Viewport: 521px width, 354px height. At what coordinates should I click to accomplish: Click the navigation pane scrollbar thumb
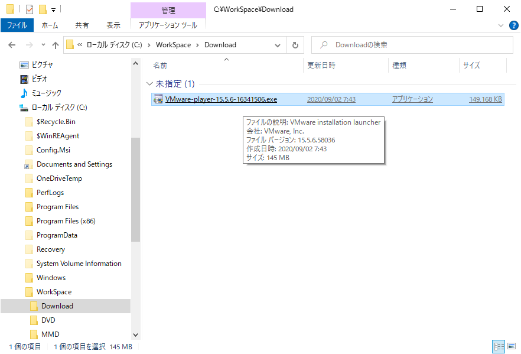pos(136,190)
